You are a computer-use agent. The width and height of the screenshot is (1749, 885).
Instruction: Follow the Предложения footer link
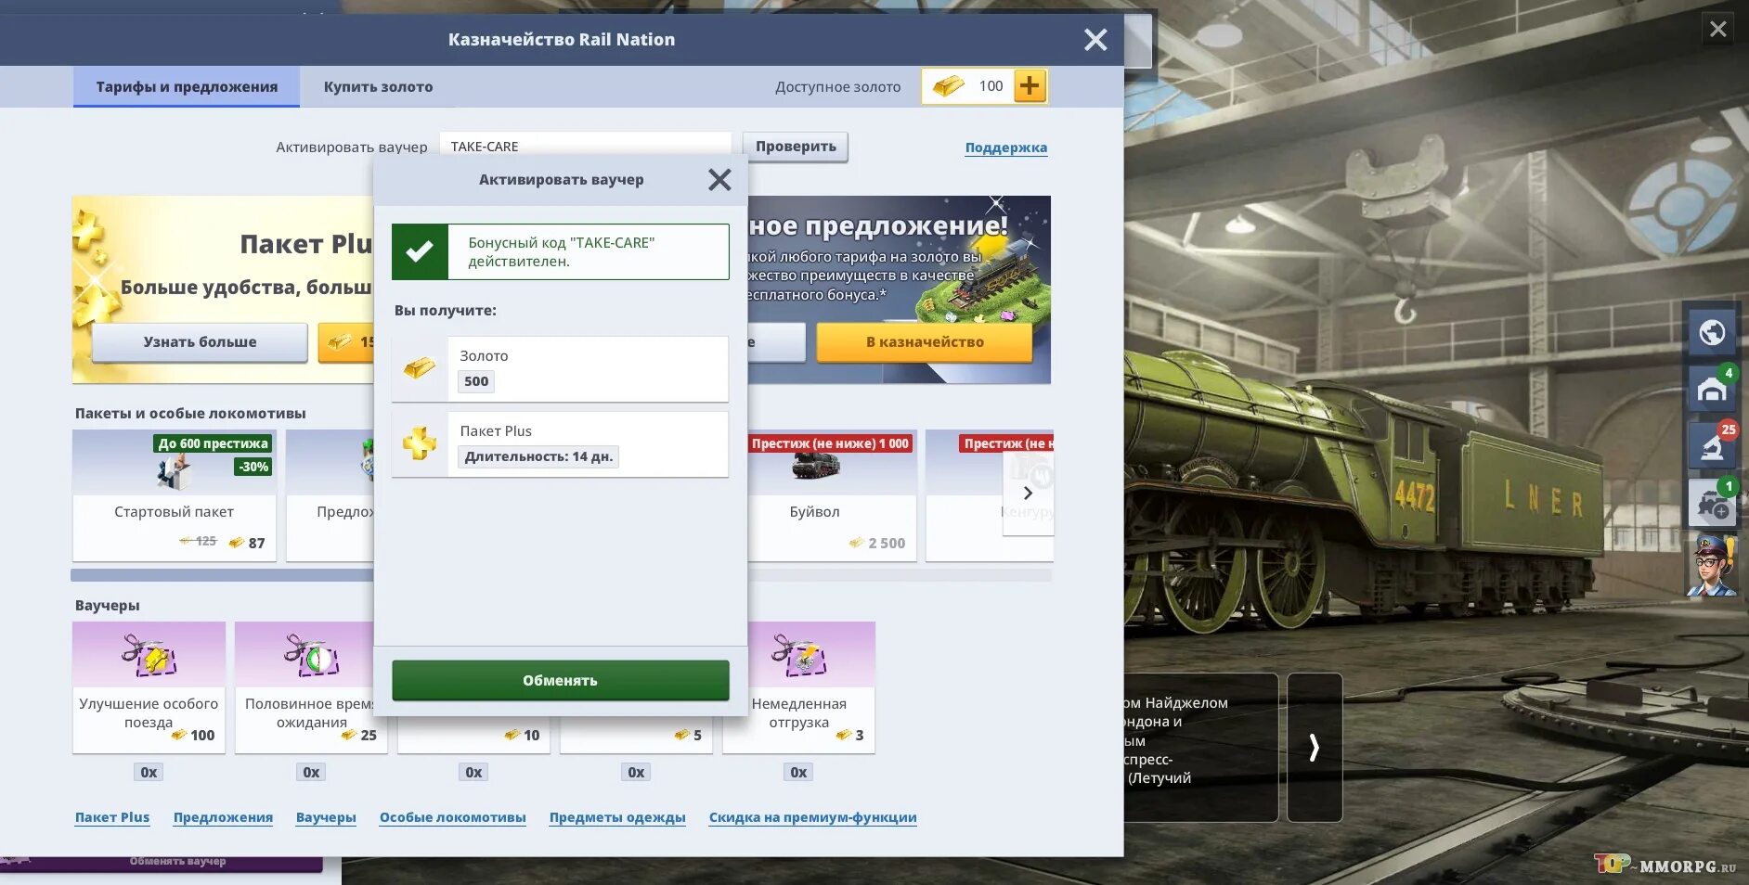(223, 817)
